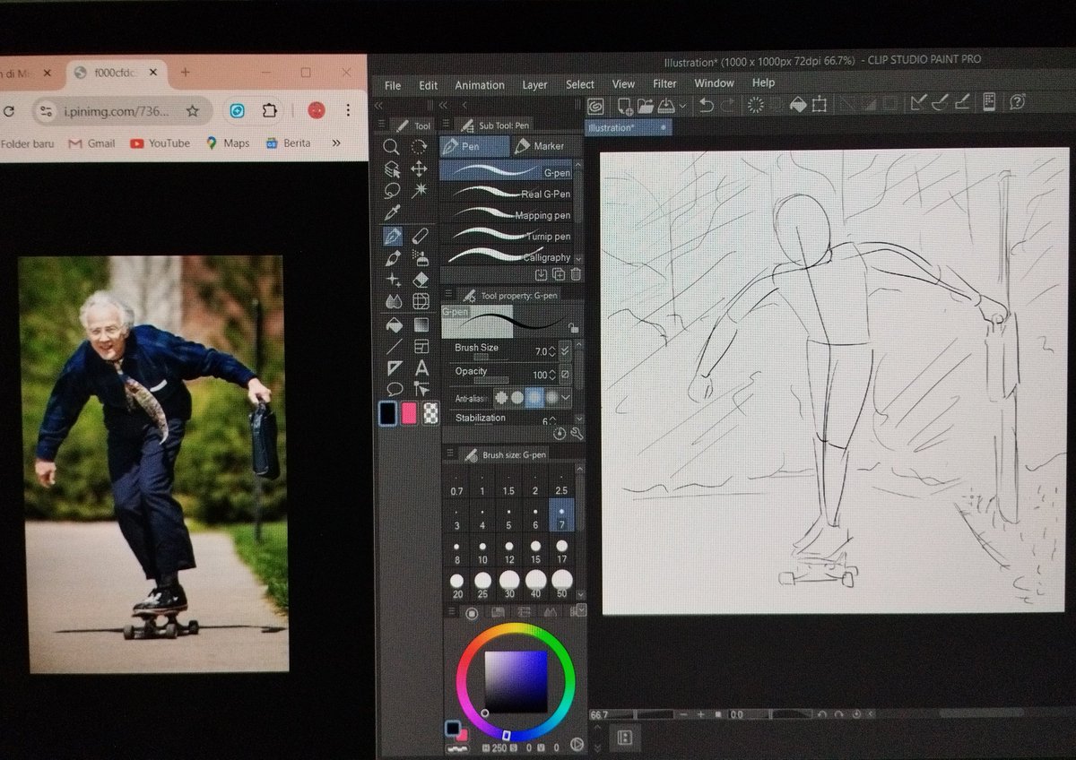Click the New document icon in the command bar
The image size is (1076, 760).
[x=625, y=106]
